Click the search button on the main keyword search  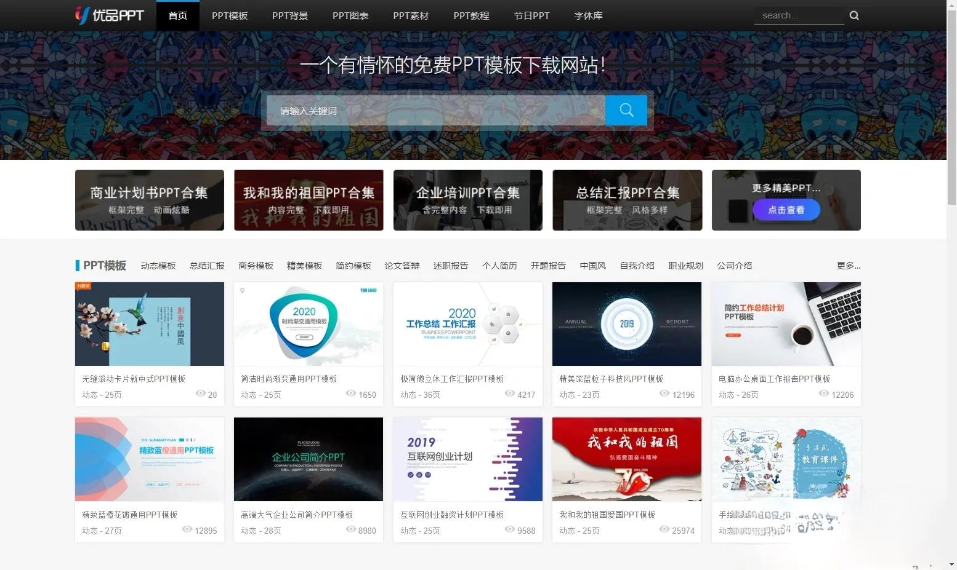[x=626, y=110]
